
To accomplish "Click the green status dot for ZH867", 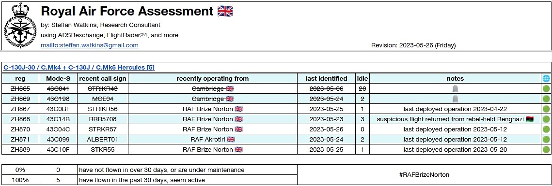I will 546,109.
